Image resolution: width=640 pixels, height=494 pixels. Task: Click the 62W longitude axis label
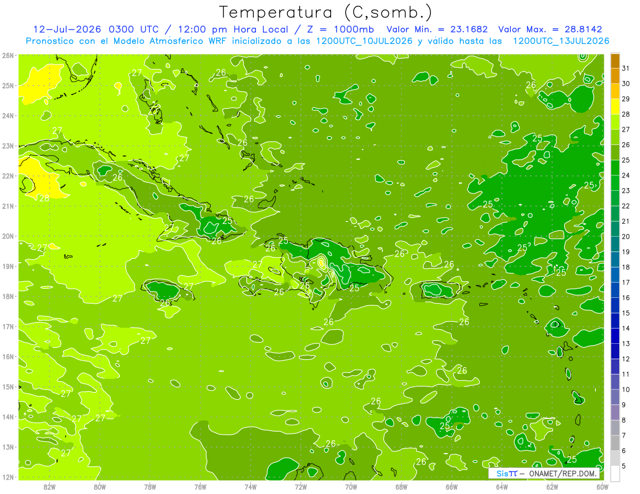552,486
